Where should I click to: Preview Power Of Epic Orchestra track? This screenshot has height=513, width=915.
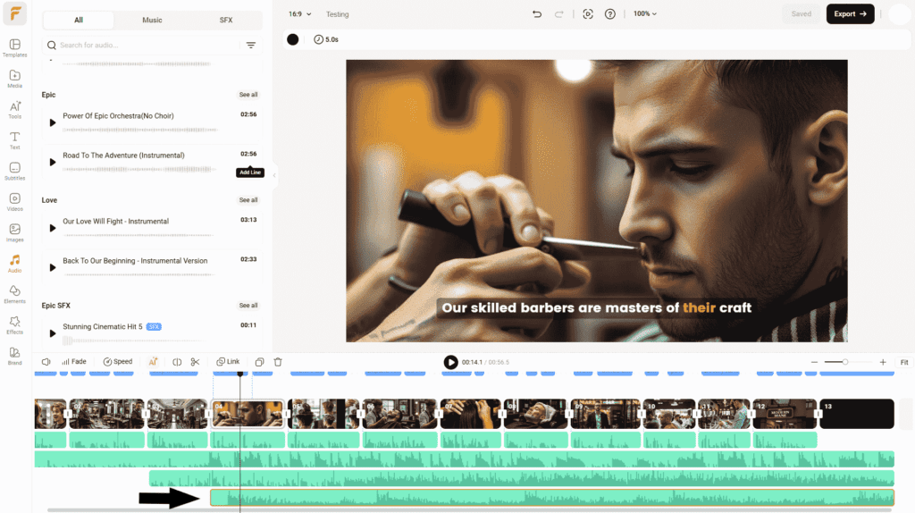[x=53, y=123]
